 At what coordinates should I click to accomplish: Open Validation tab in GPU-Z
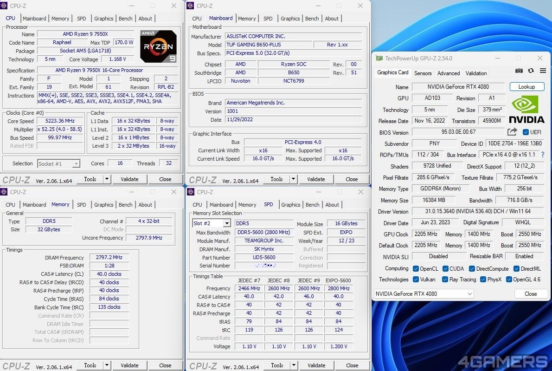coord(476,73)
